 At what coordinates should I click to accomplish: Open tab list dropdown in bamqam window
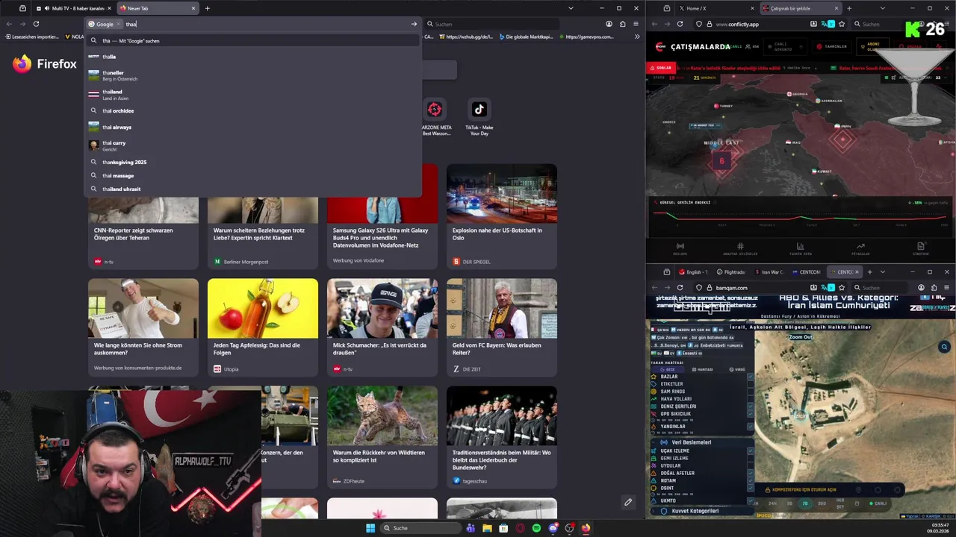[882, 272]
